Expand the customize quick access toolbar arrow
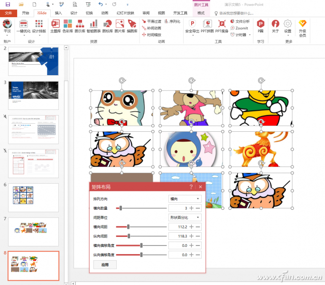This screenshot has width=325, height=285. [128, 4]
